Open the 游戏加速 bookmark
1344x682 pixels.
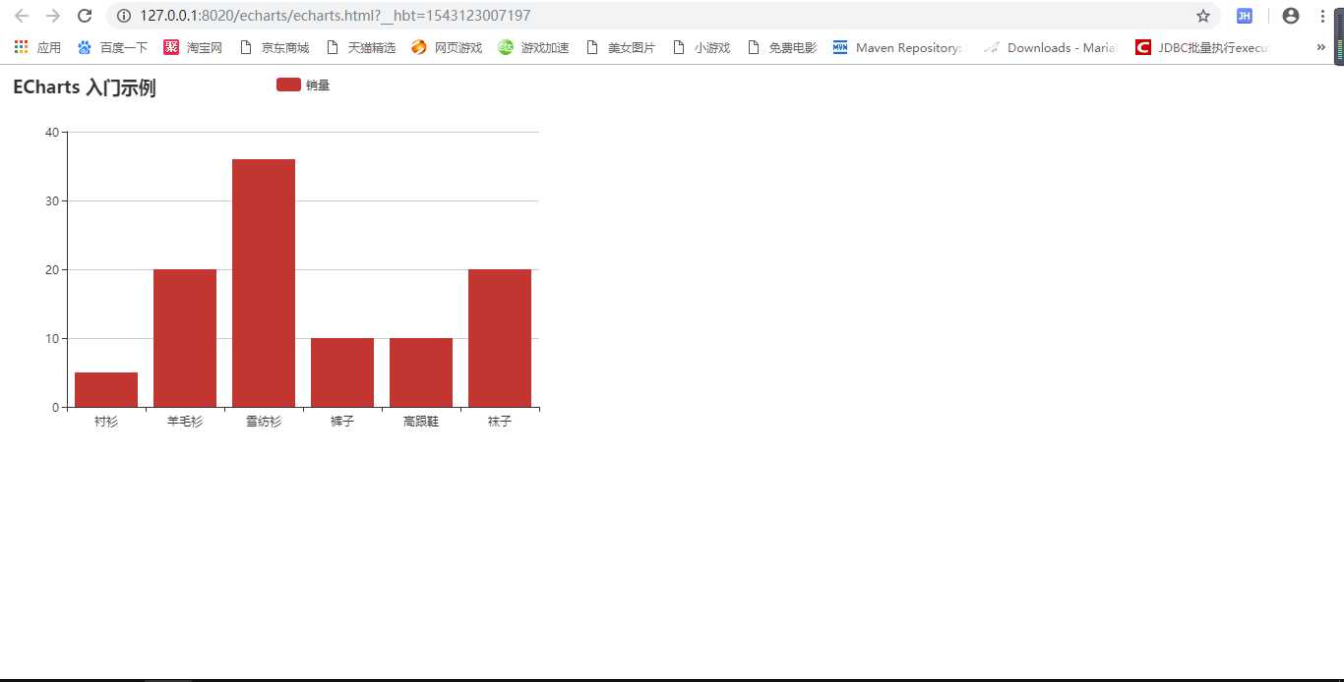click(533, 47)
